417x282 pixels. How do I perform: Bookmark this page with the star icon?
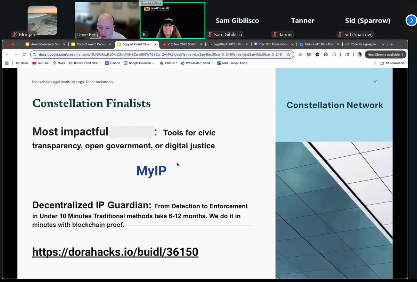point(288,55)
